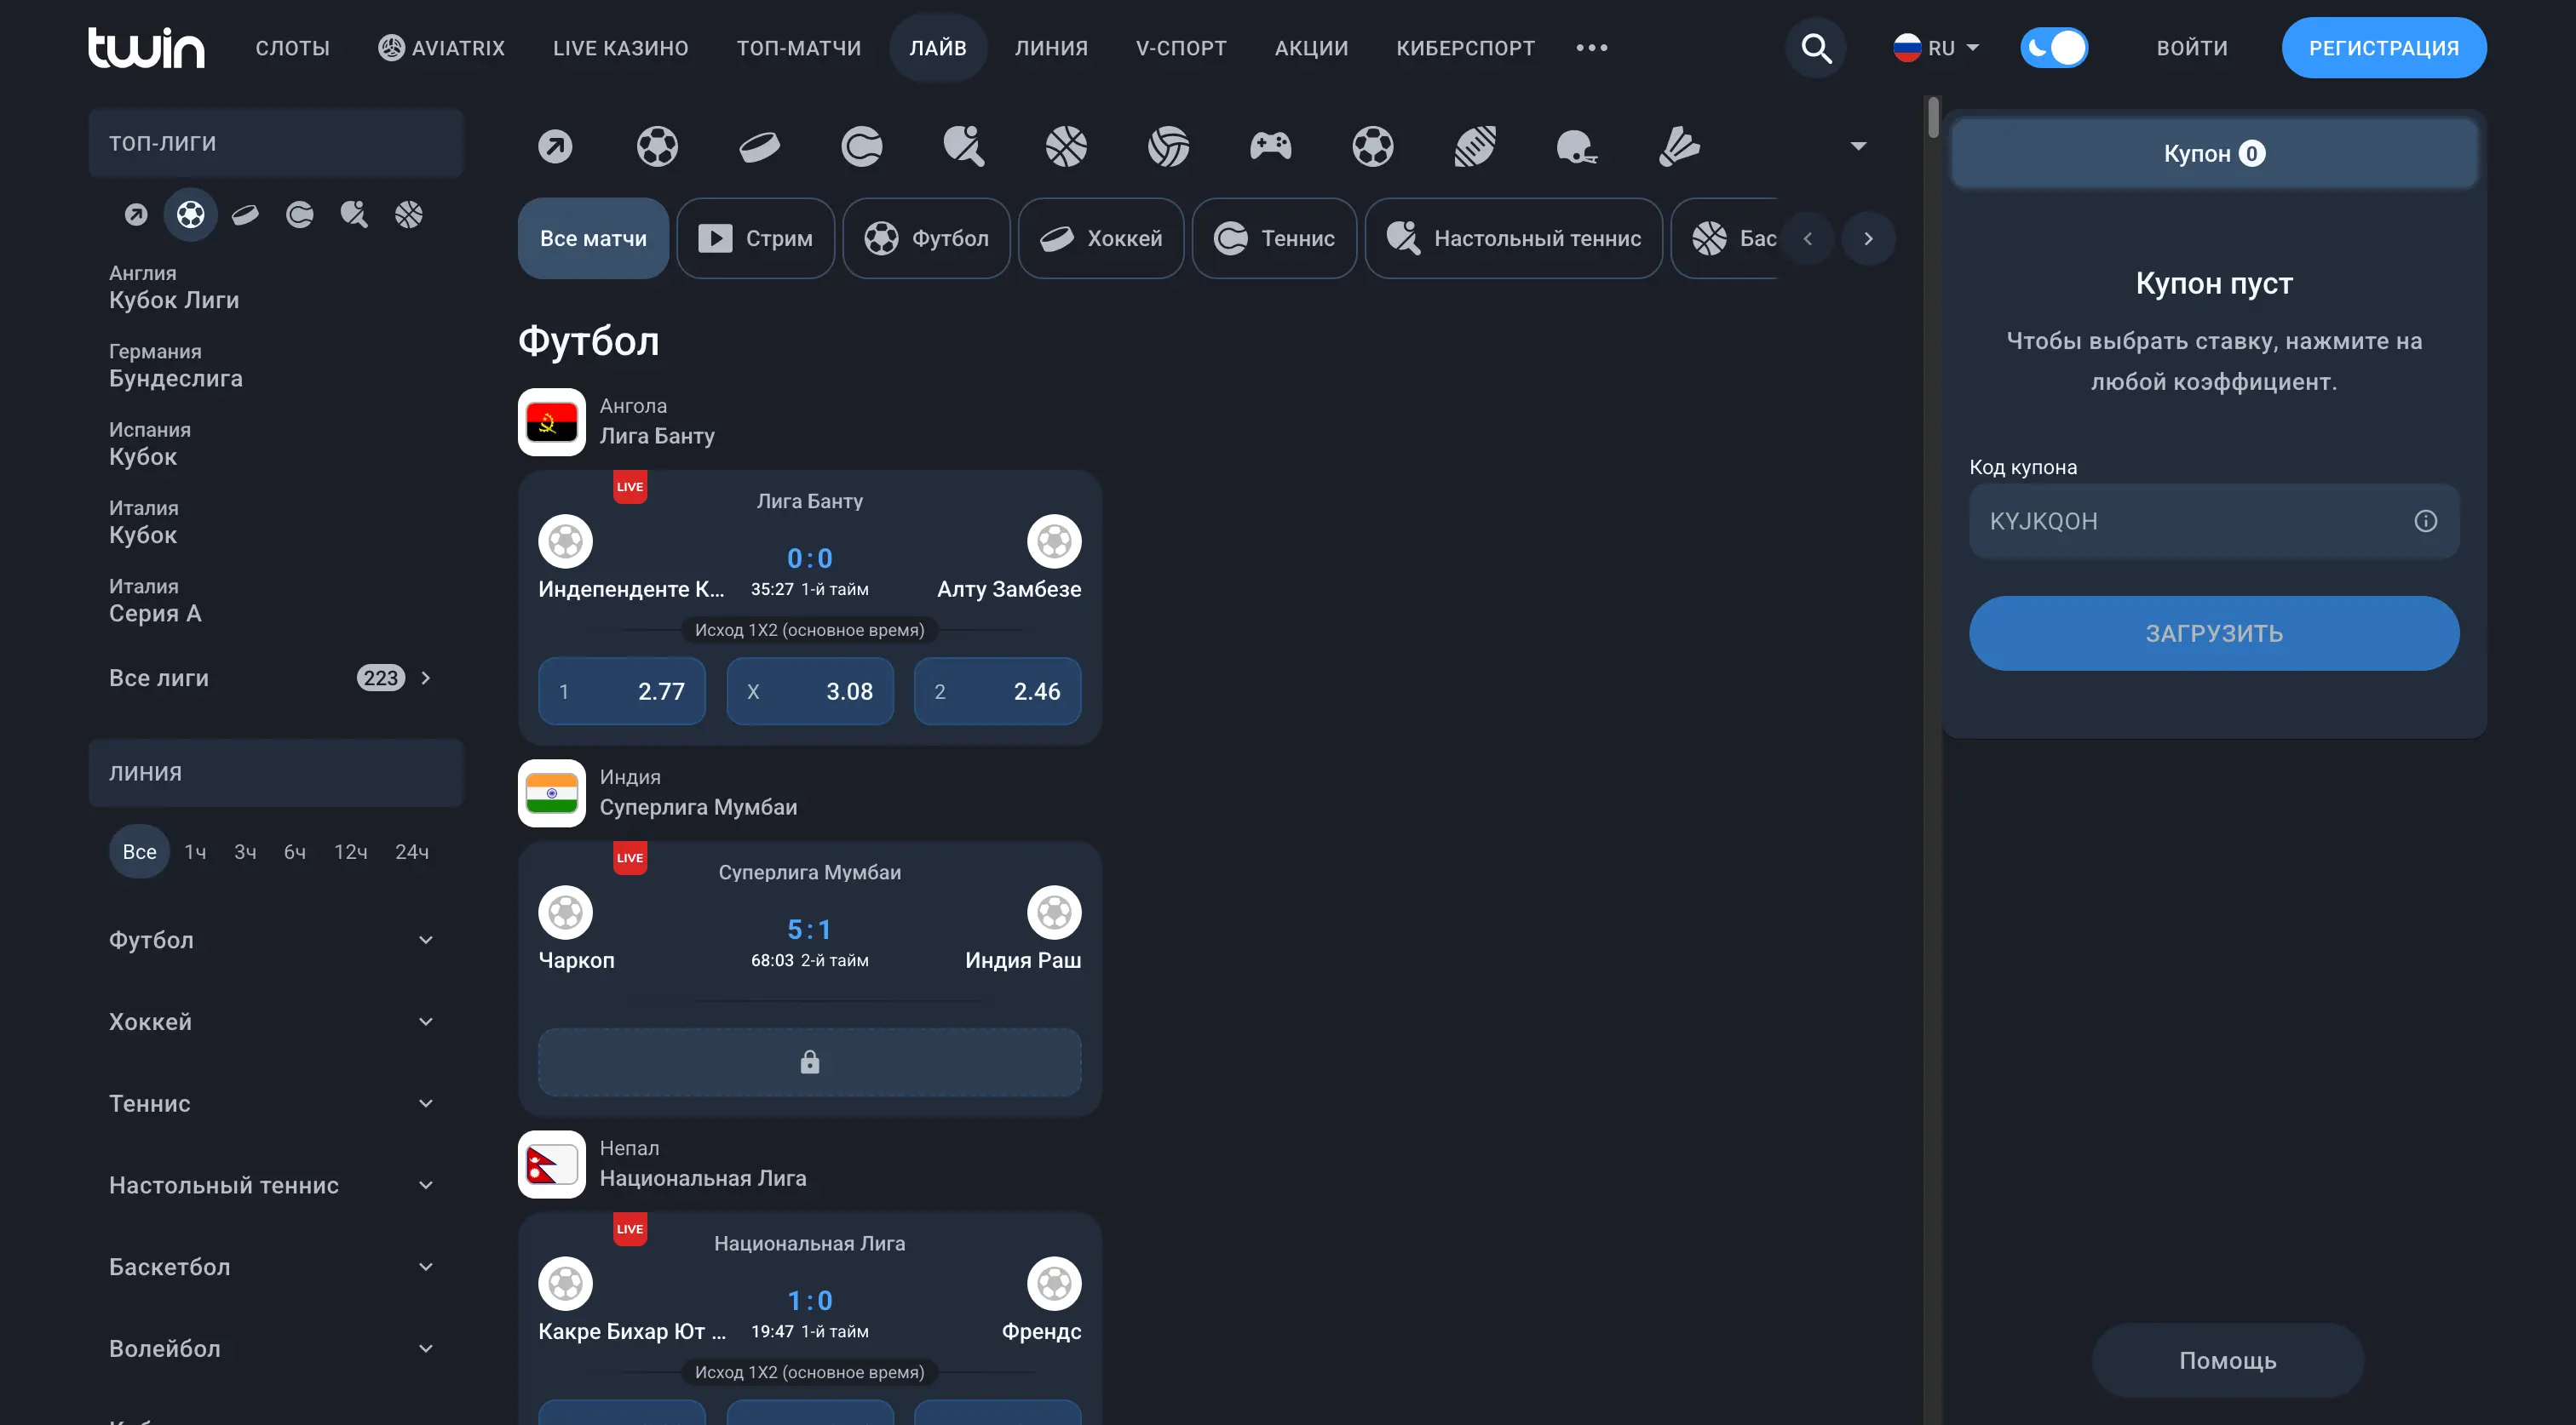The height and width of the screenshot is (1425, 2576).
Task: Select the badminton shuttlecock icon
Action: click(1679, 147)
